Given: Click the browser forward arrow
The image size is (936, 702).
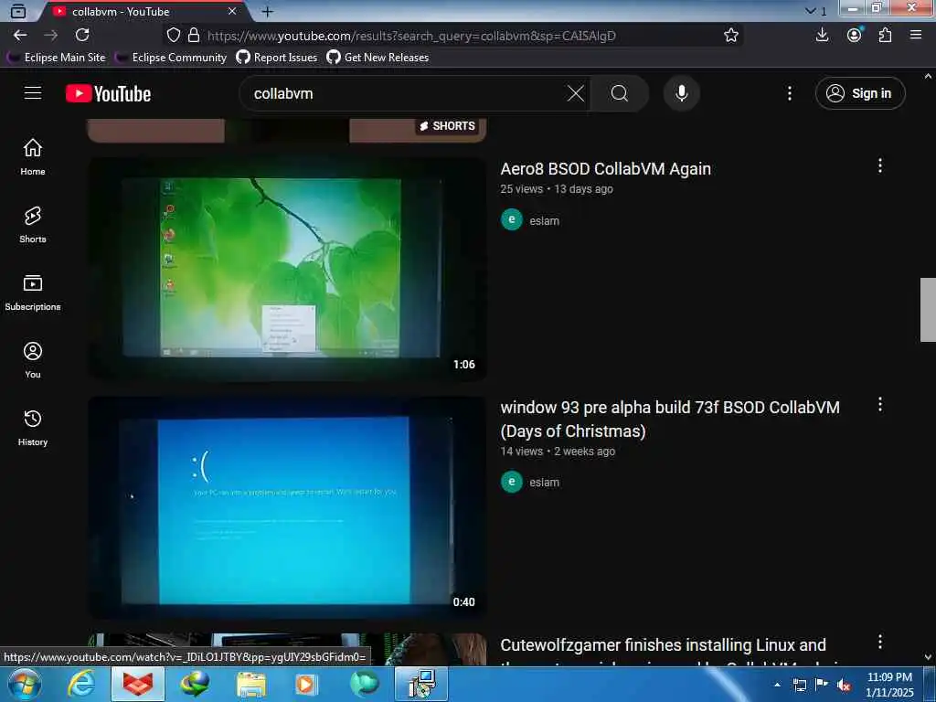Looking at the screenshot, I should coord(51,36).
